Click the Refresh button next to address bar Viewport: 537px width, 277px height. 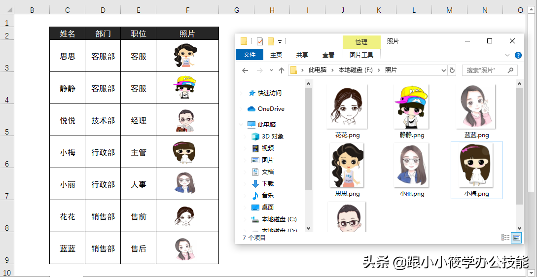452,70
